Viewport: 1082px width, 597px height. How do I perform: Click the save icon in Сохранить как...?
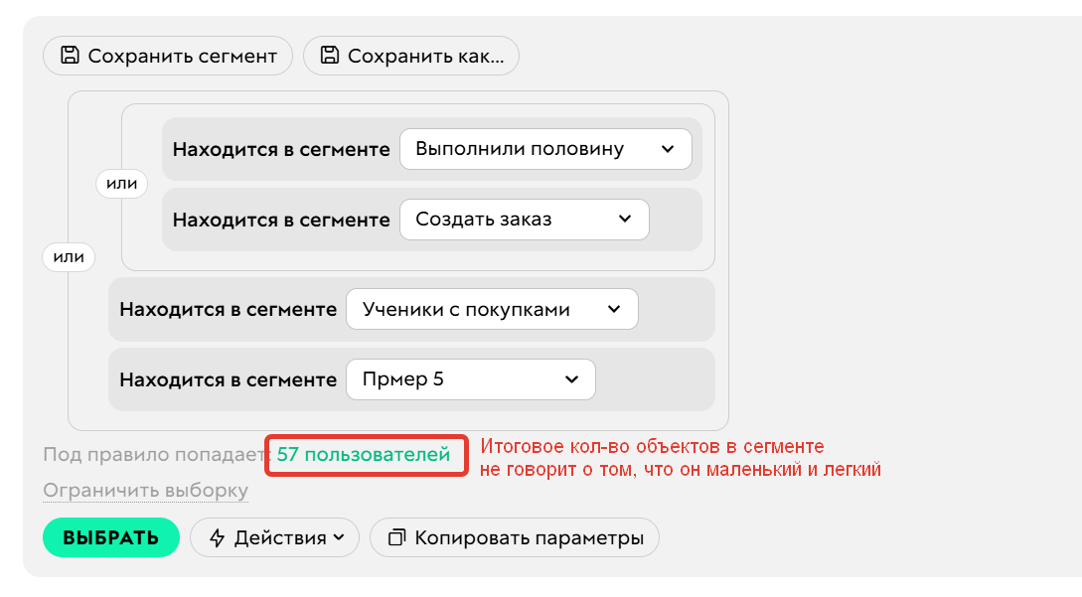tap(329, 56)
